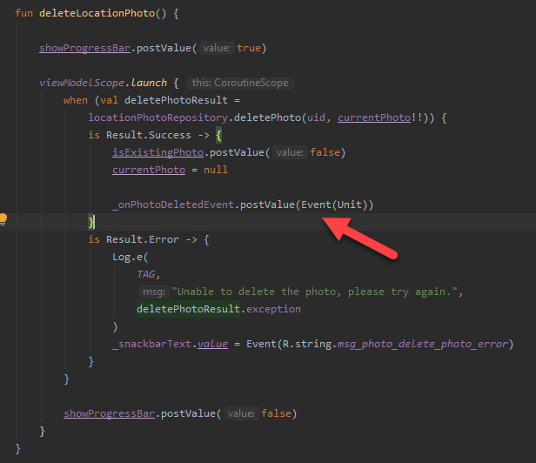Click the deletePhoto method call
The width and height of the screenshot is (536, 463).
267,117
